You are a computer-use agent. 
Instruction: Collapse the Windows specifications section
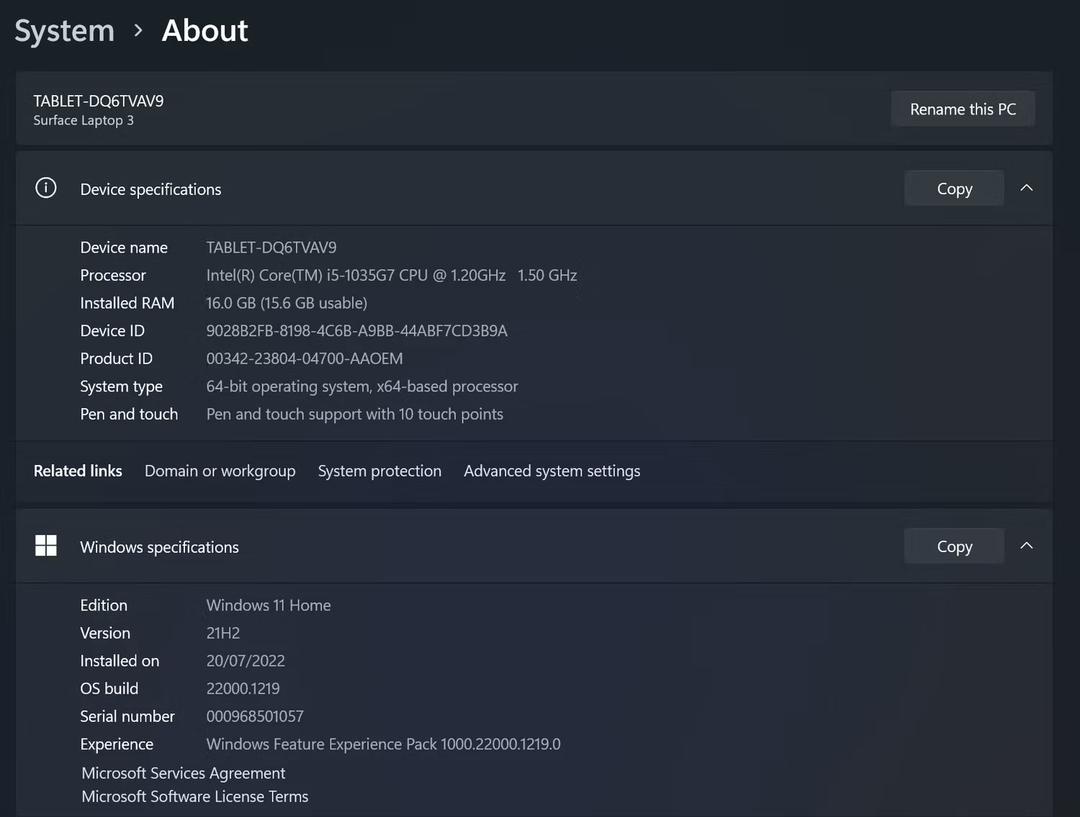click(1027, 546)
